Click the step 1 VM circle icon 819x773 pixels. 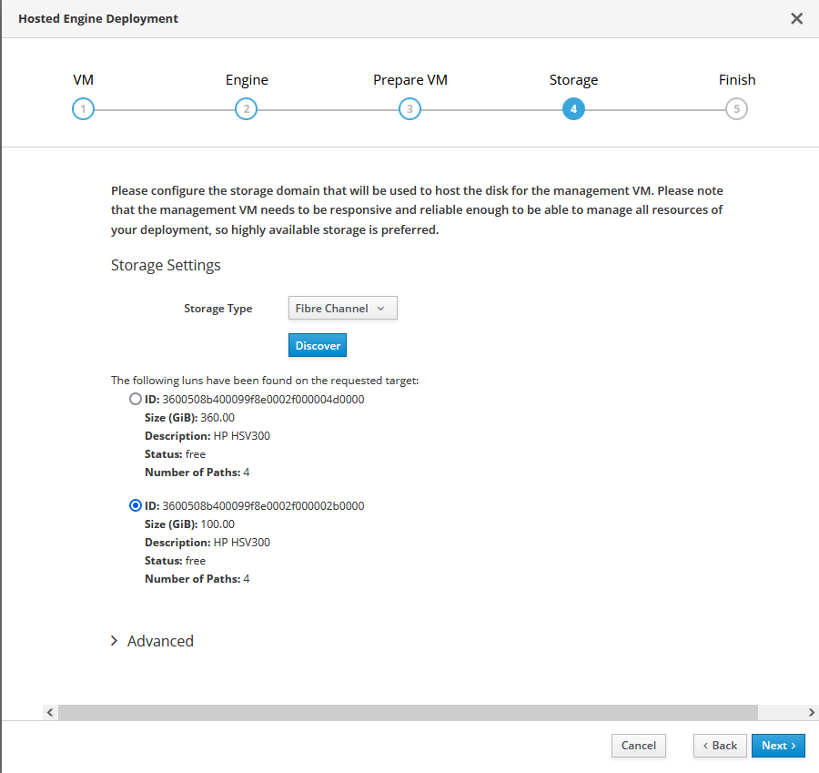tap(83, 109)
